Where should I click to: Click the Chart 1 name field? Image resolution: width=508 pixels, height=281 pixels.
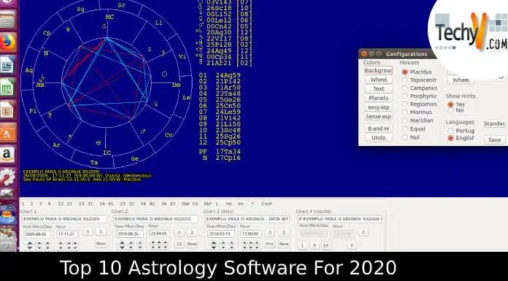(x=64, y=219)
